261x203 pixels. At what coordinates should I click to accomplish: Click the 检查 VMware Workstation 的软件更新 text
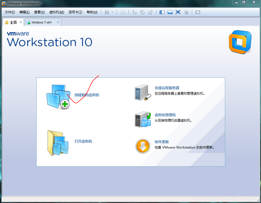[x=184, y=147]
